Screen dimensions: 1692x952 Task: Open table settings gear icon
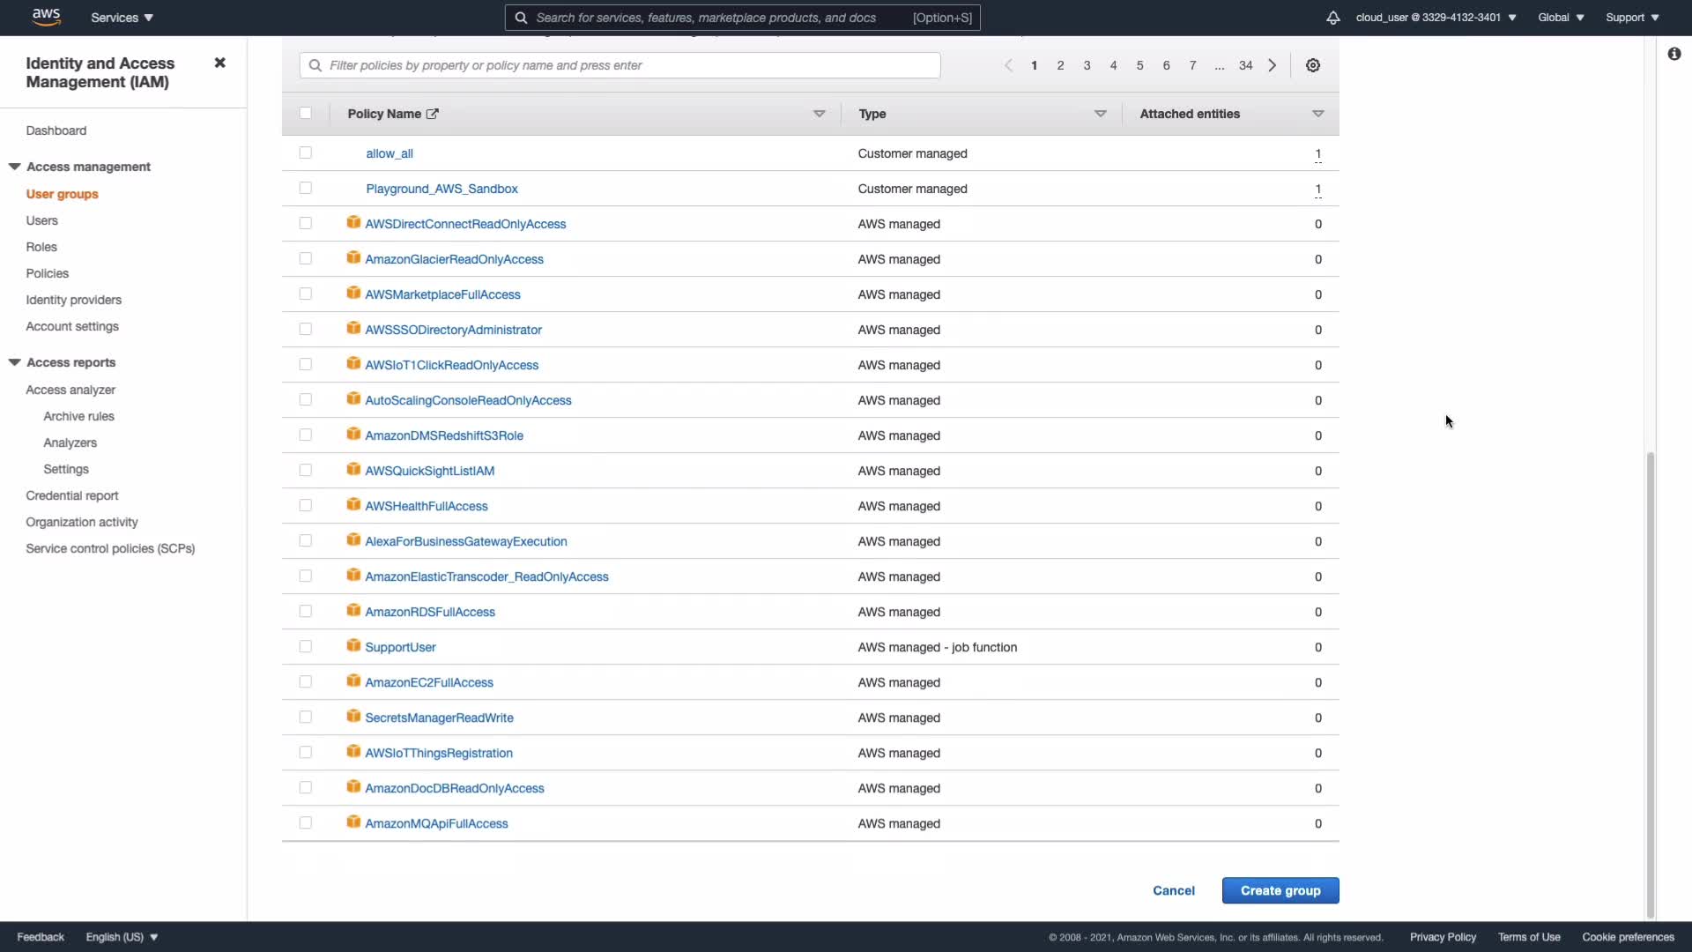click(x=1312, y=65)
